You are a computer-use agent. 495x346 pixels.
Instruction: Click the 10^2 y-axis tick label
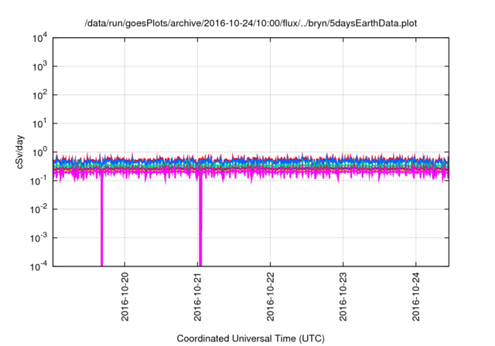(x=39, y=95)
